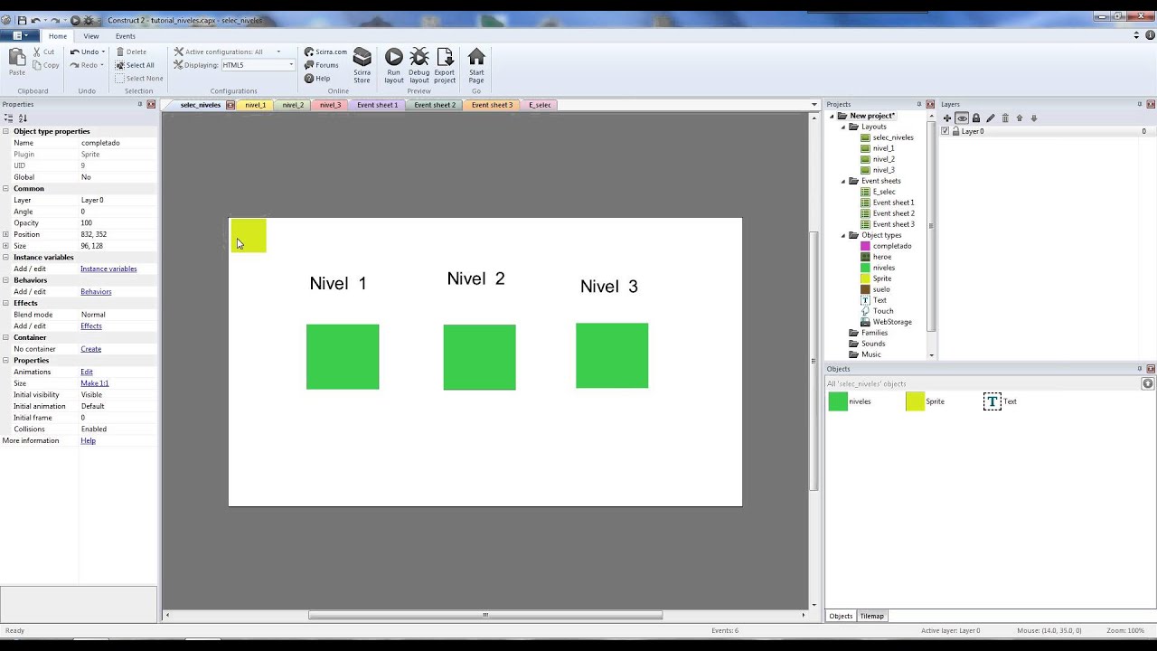Expand Position property row
Image resolution: width=1157 pixels, height=651 pixels.
coord(5,234)
